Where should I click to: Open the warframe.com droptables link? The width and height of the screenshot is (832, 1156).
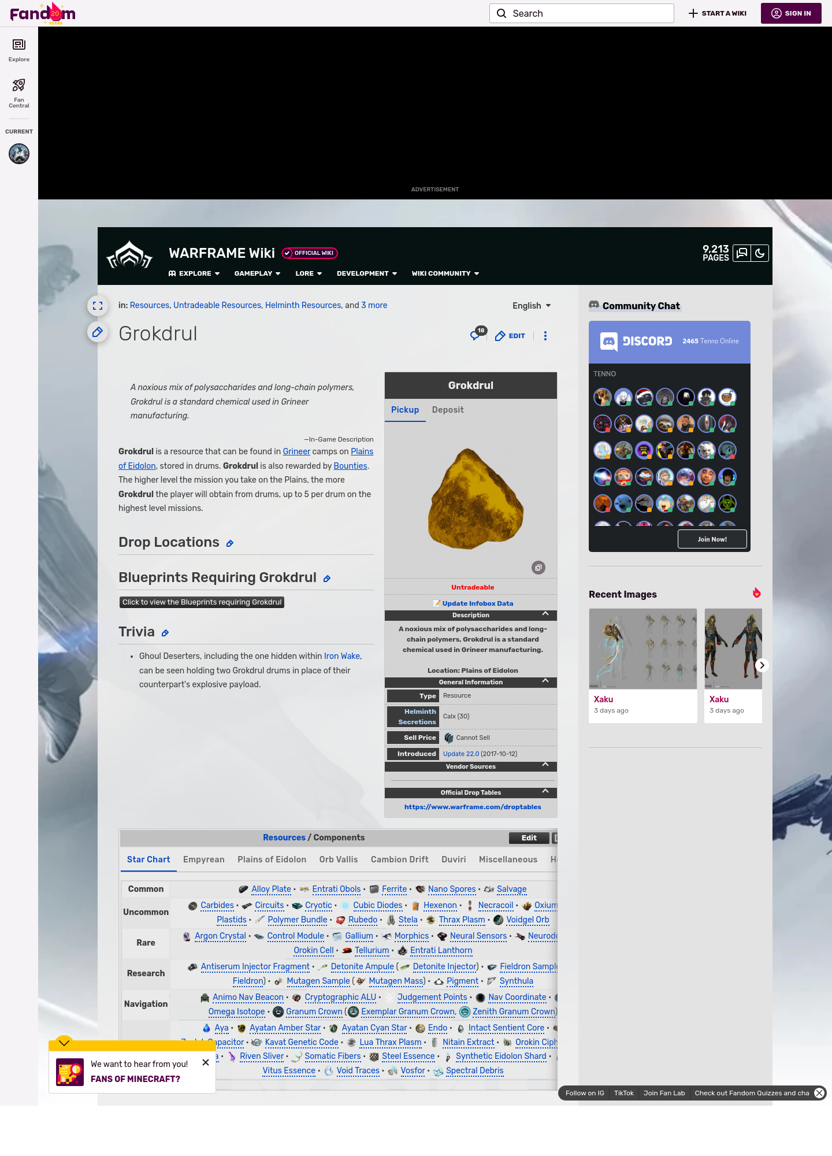tap(472, 807)
